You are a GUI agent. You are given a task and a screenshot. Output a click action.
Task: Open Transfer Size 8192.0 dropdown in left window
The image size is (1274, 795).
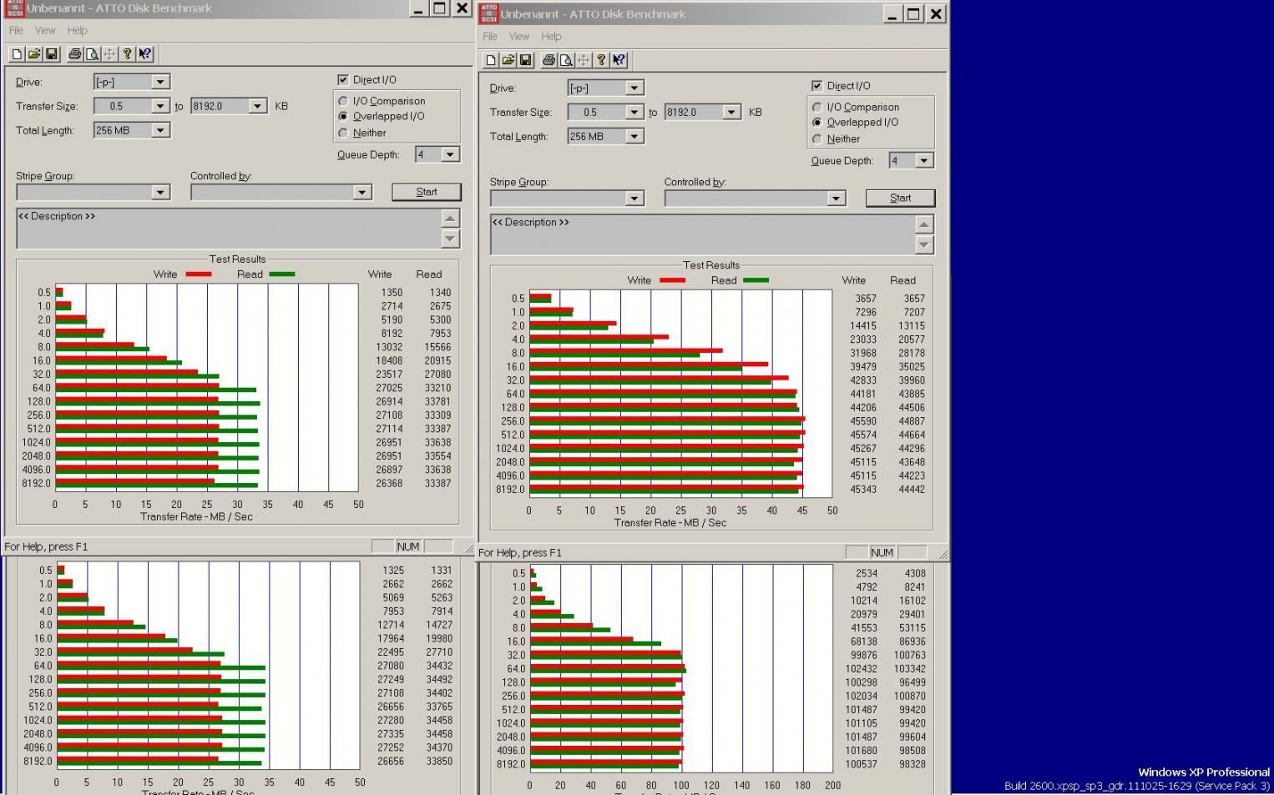[257, 106]
